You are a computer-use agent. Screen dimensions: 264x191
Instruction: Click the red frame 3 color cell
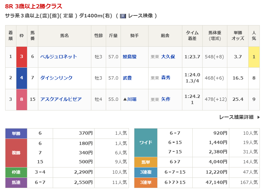22,57
